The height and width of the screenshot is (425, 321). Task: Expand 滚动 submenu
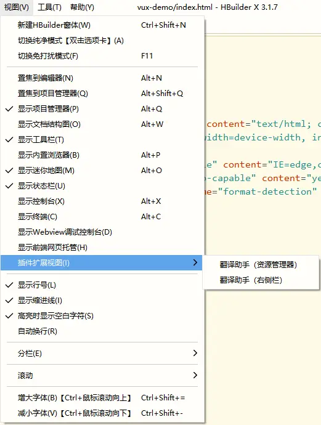pos(102,376)
